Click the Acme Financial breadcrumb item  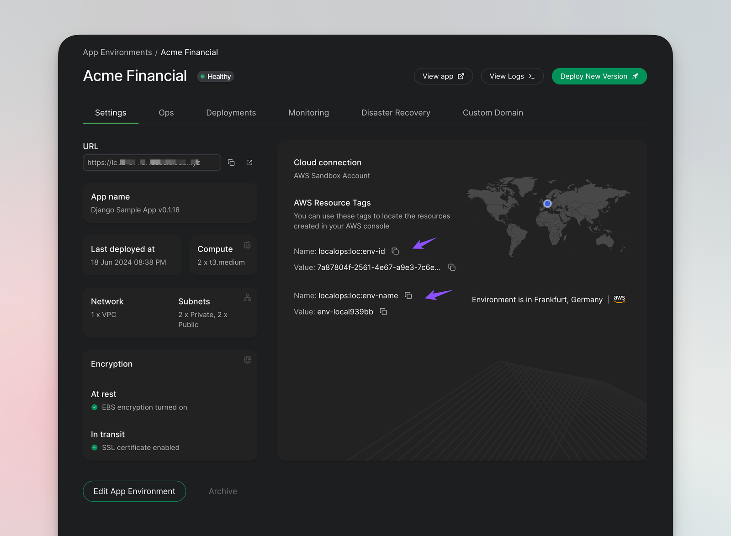pos(189,53)
